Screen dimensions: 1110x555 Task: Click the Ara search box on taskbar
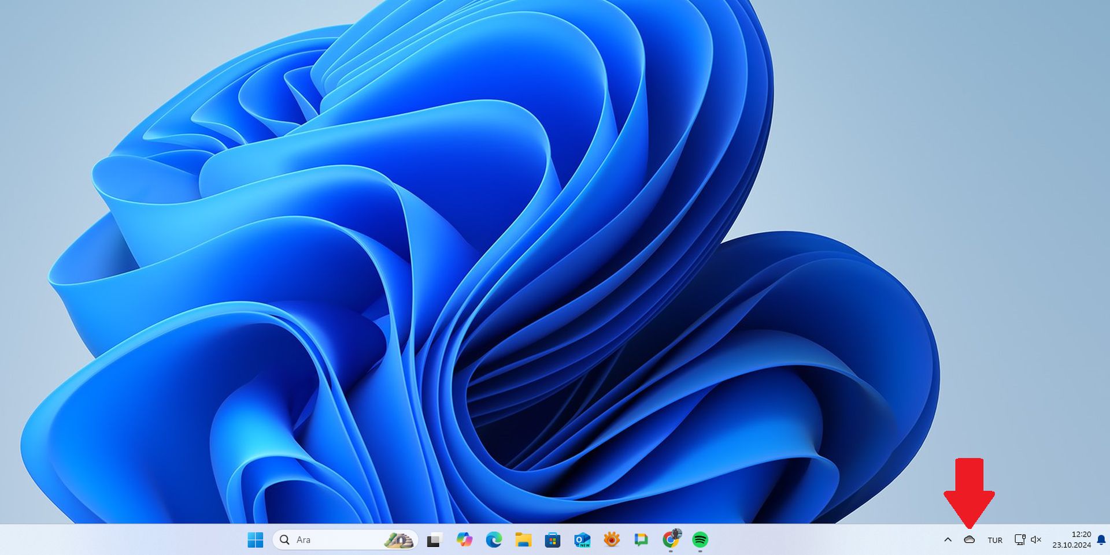point(345,540)
